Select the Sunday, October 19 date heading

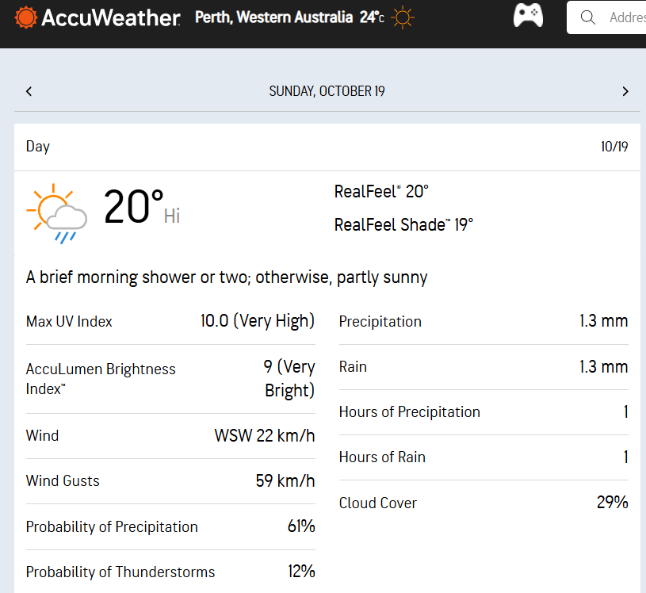pyautogui.click(x=327, y=91)
